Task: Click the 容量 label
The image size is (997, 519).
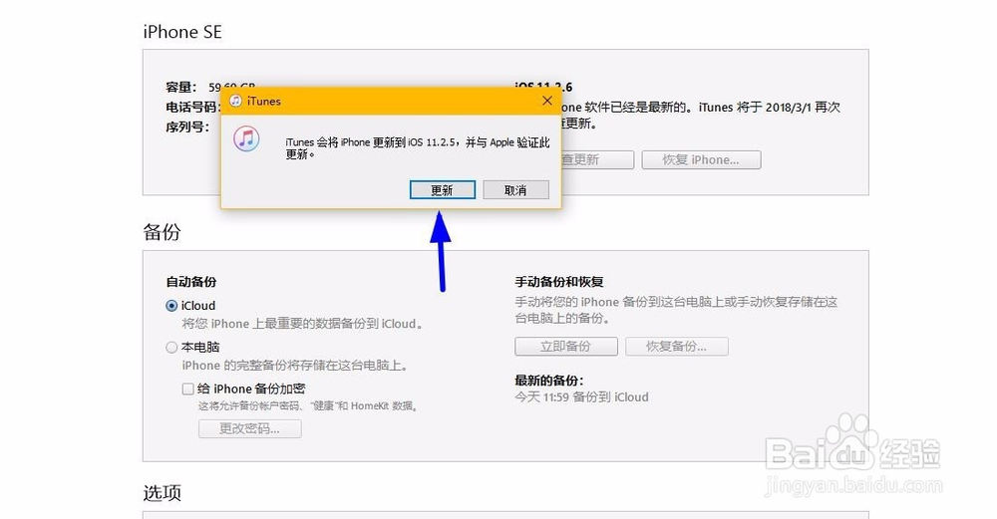Action: point(181,87)
